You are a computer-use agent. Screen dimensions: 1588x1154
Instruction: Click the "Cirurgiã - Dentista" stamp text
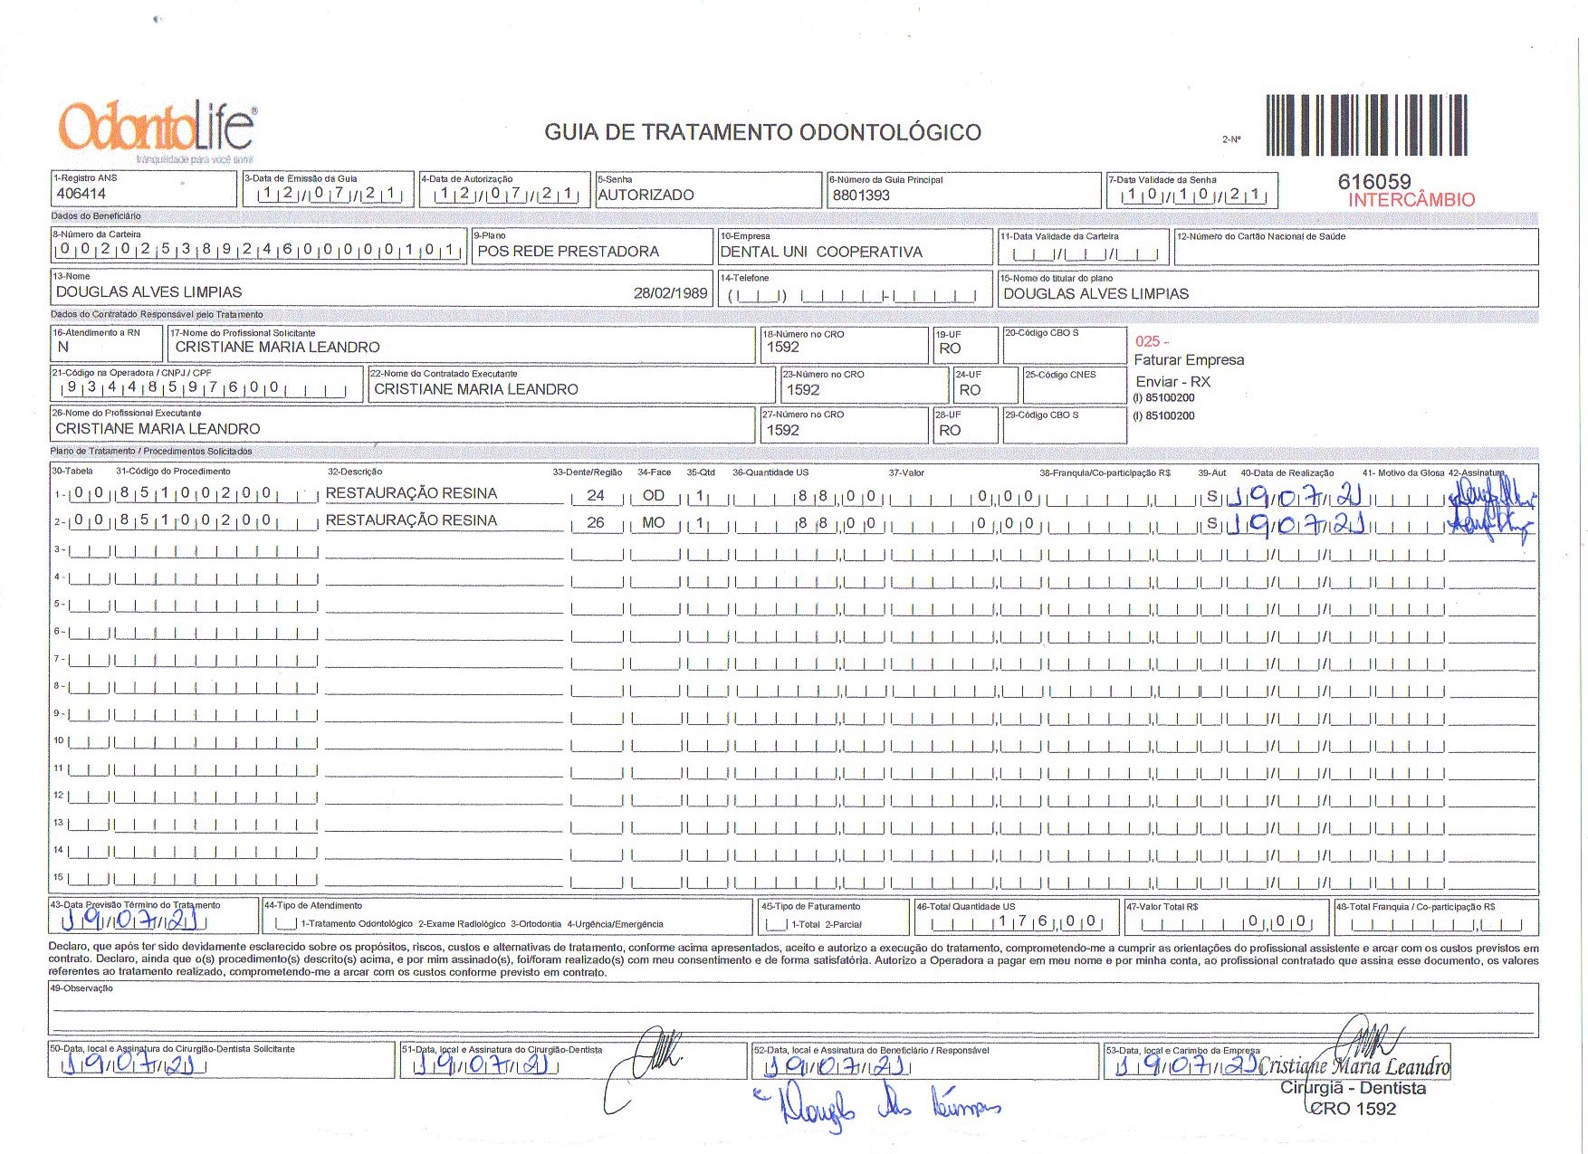[1354, 1089]
